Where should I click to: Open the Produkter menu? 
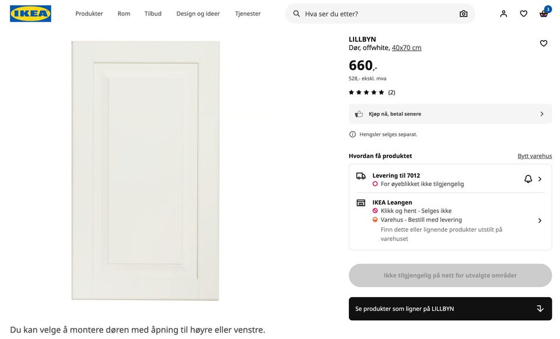pyautogui.click(x=89, y=13)
